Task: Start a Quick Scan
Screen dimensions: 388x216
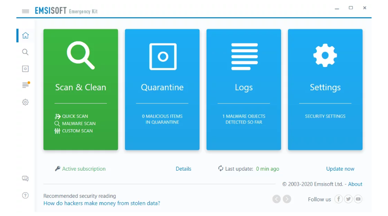Action: (x=72, y=116)
